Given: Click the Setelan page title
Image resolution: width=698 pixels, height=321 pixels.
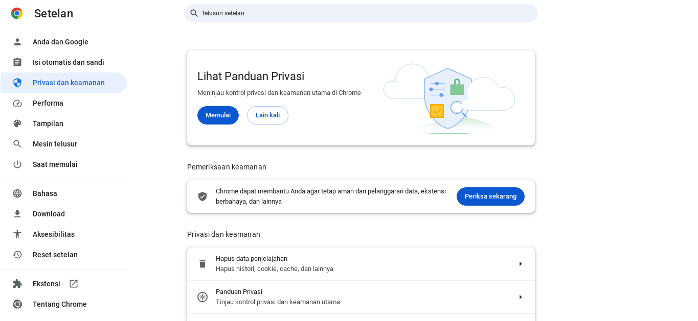Looking at the screenshot, I should [54, 14].
